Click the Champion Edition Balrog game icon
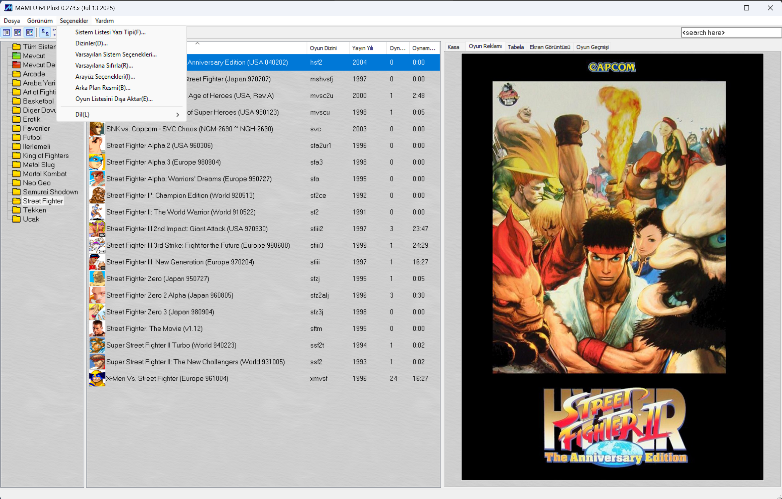 coord(97,196)
